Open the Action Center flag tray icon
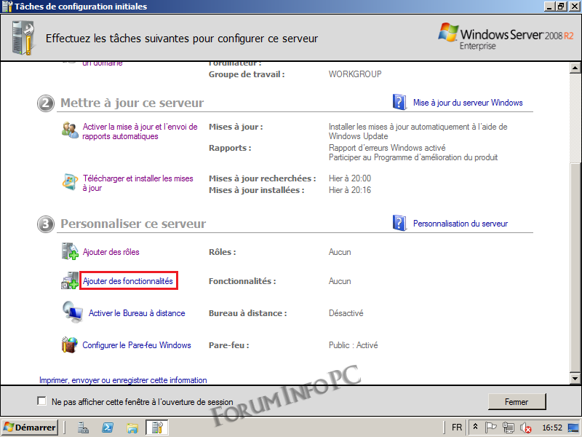This screenshot has width=582, height=437. click(490, 428)
